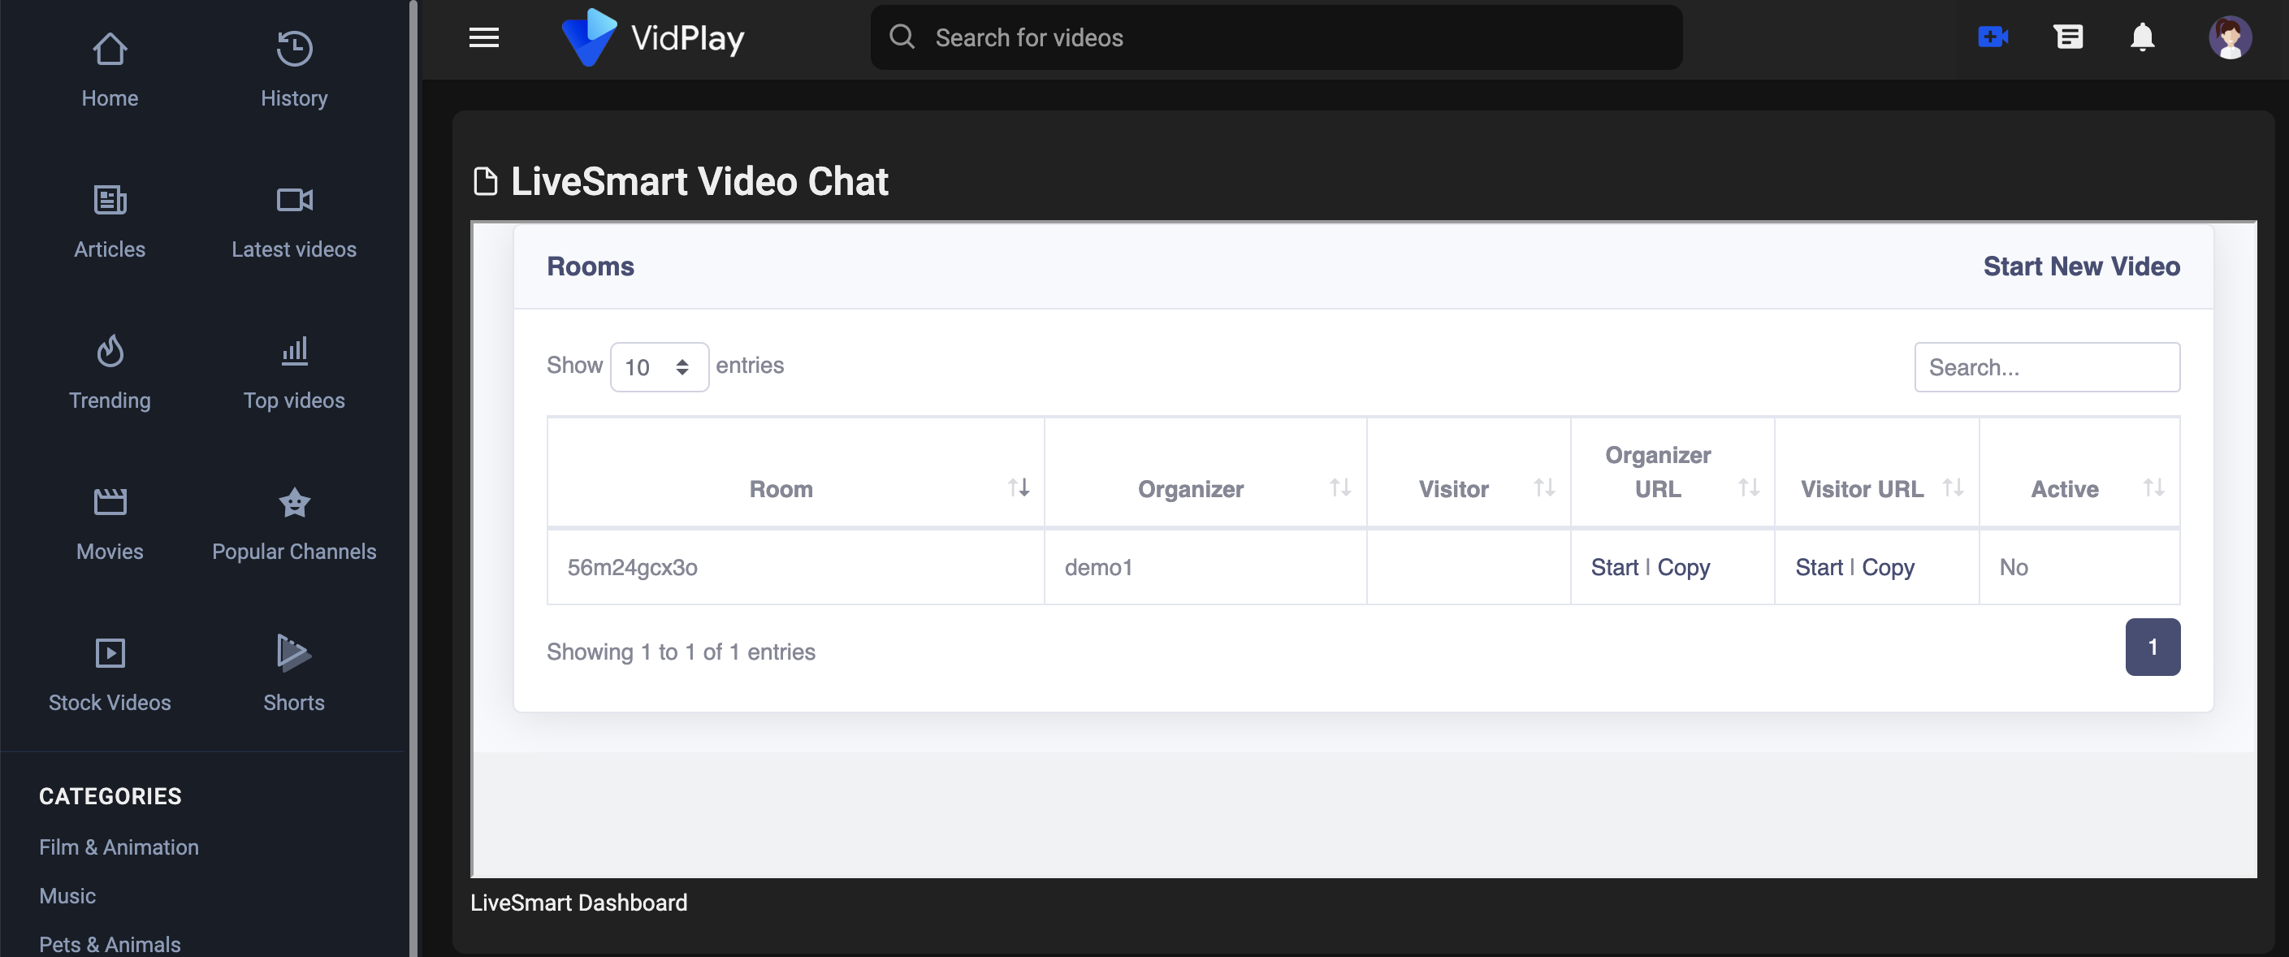Click inside the table Search field
Image resolution: width=2289 pixels, height=957 pixels.
[x=2047, y=366]
